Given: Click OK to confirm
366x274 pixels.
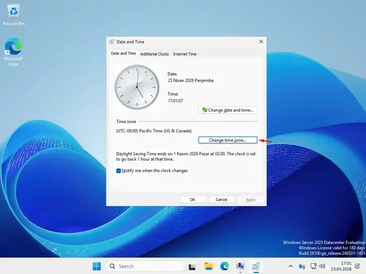Looking at the screenshot, I should (x=193, y=200).
